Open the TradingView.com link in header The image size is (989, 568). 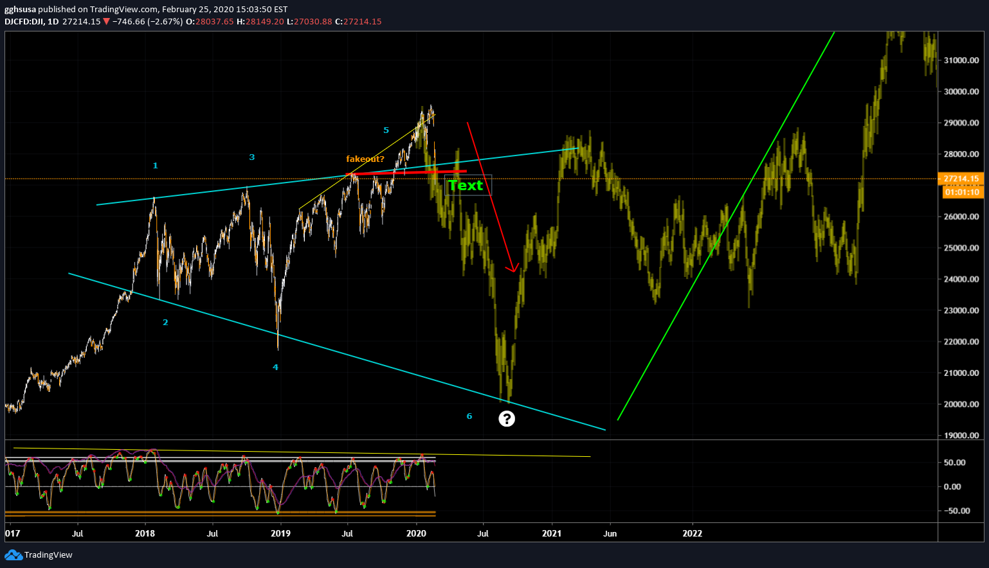tap(123, 10)
